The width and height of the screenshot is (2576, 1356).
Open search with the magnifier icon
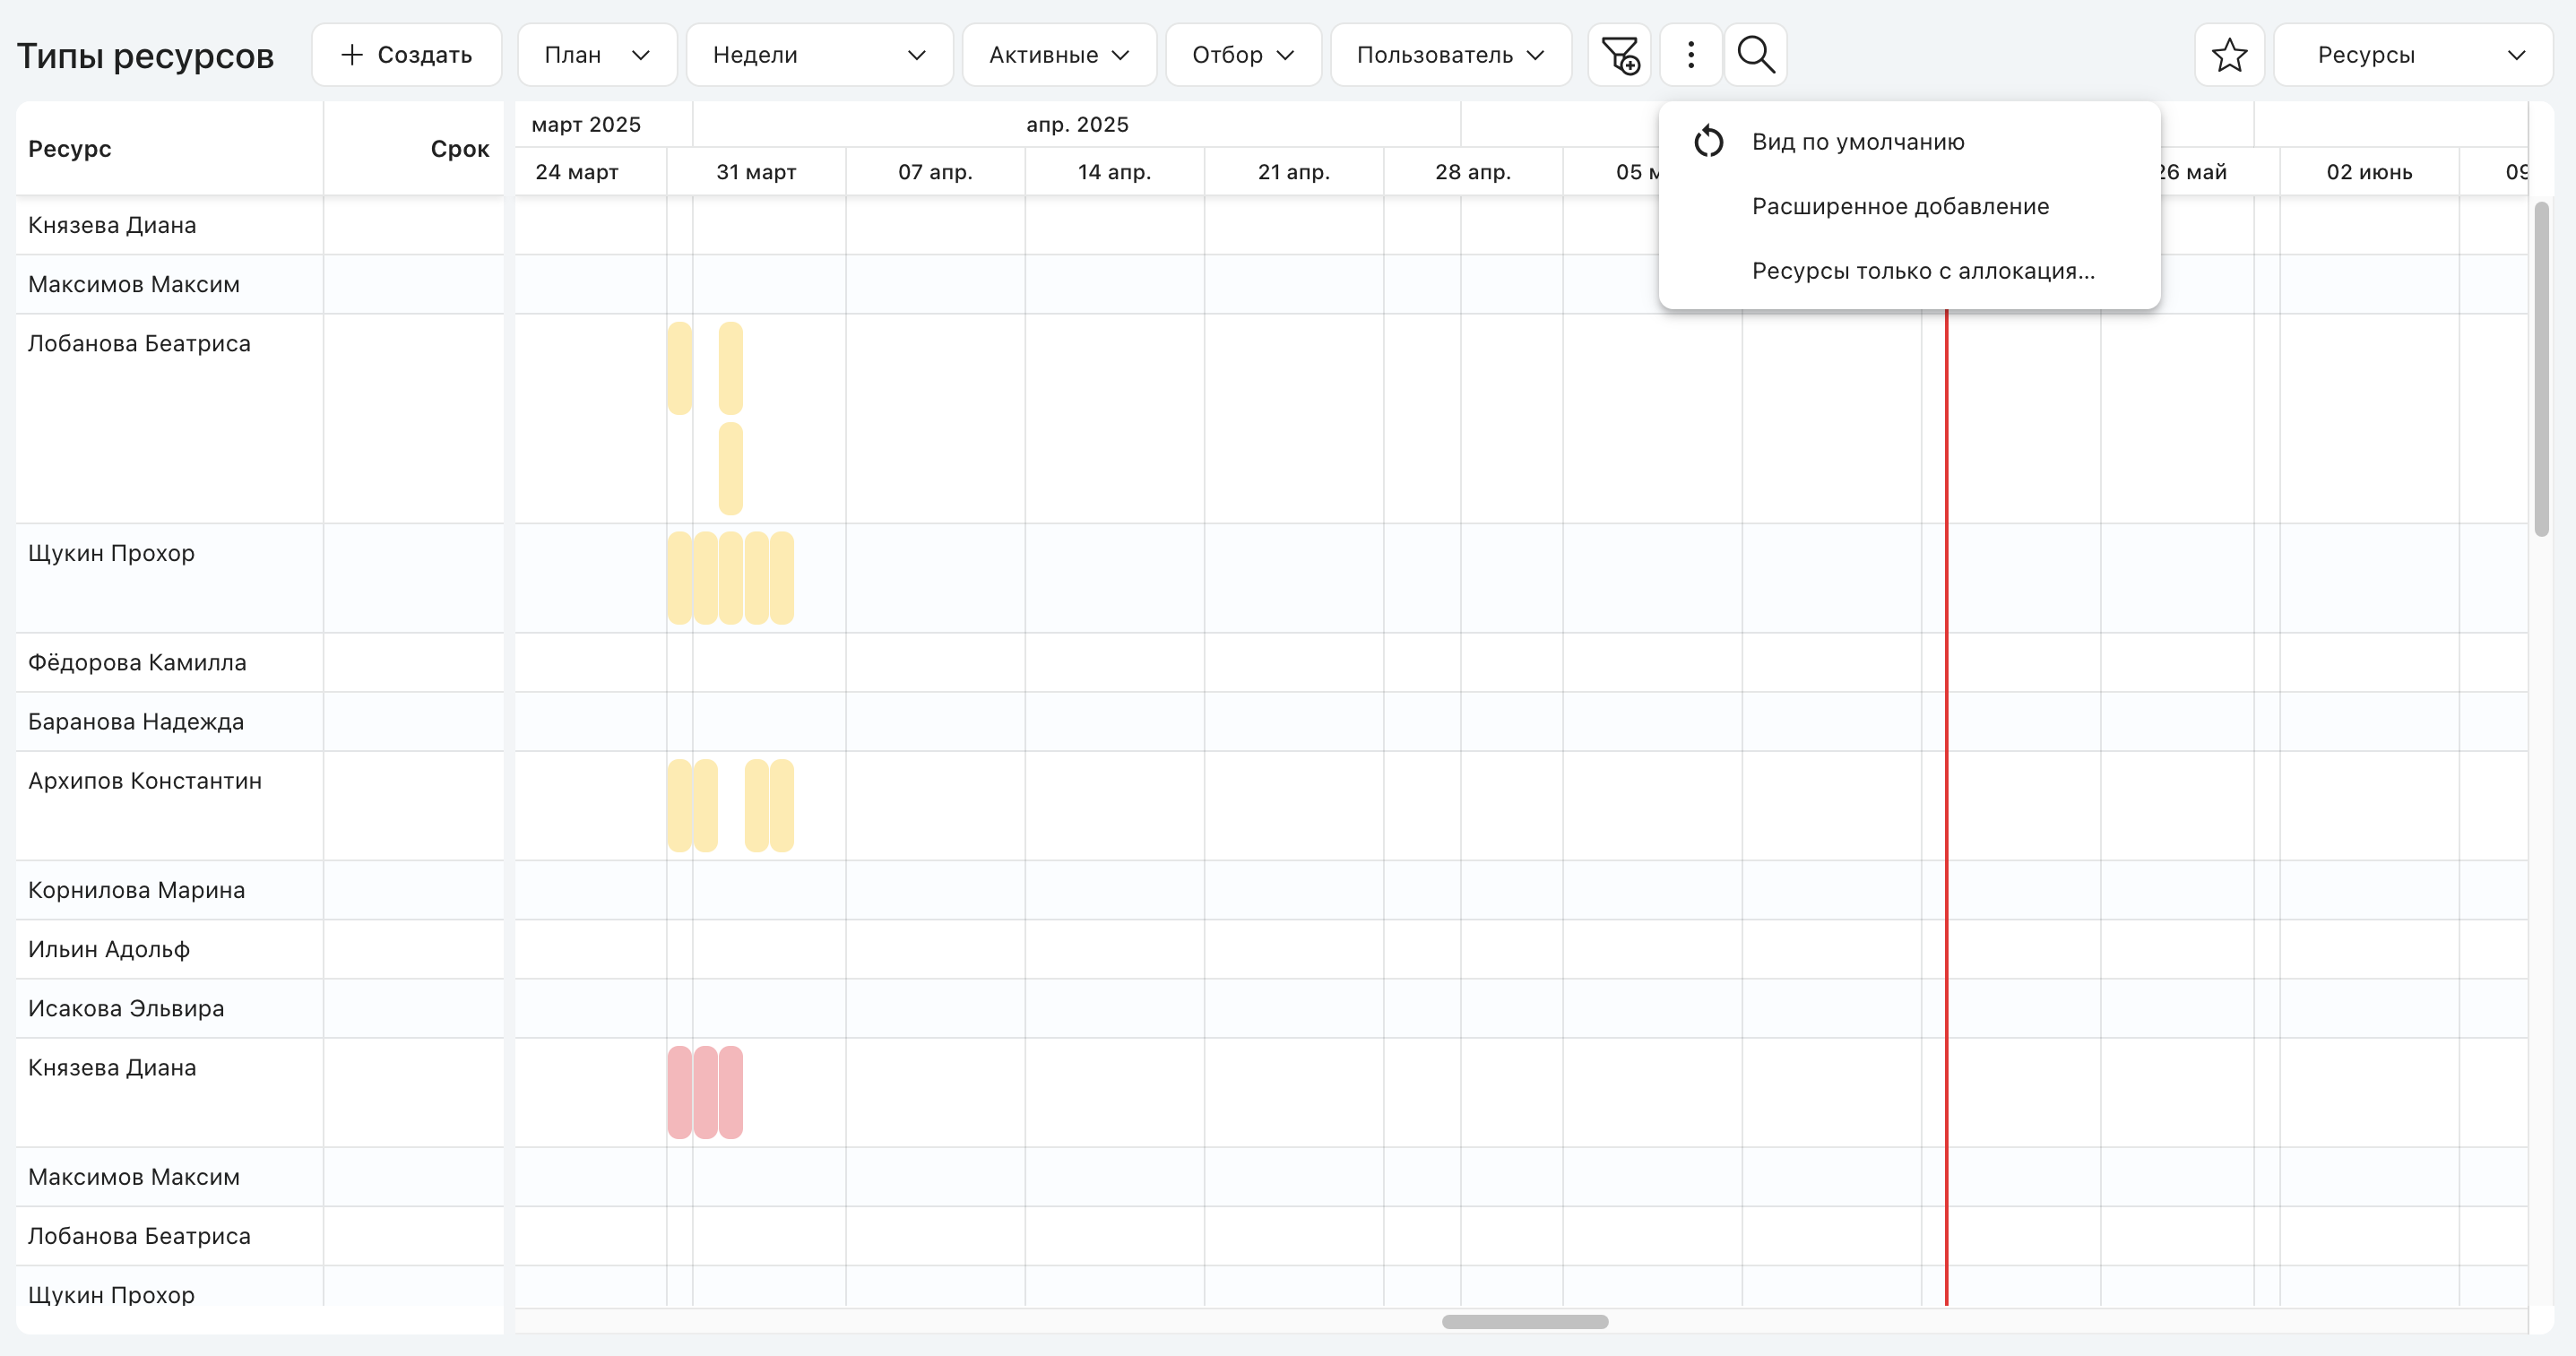[1756, 55]
